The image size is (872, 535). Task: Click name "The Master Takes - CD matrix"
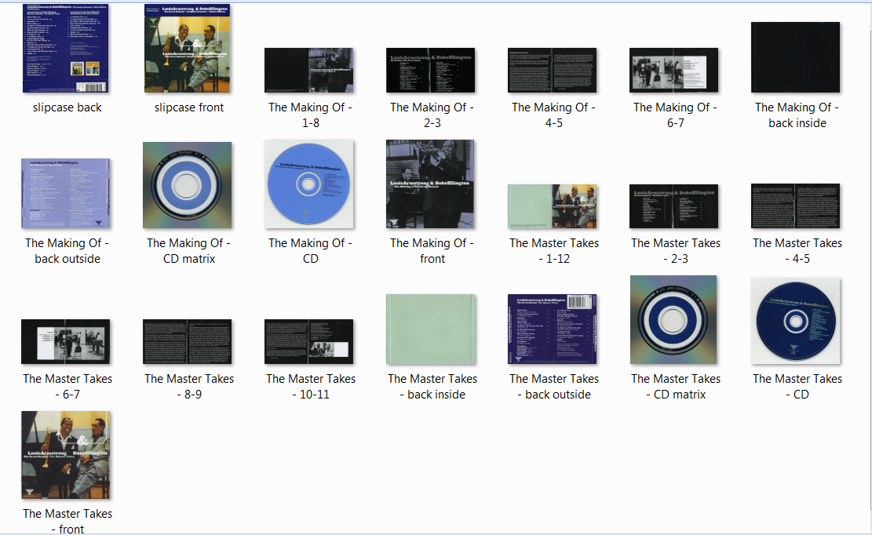point(676,386)
